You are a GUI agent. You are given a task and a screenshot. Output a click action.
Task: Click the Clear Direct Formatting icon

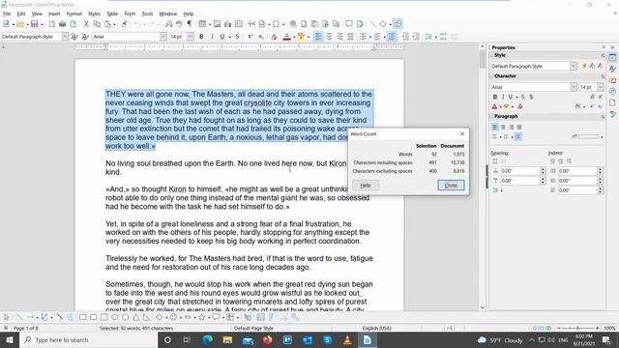[274, 37]
